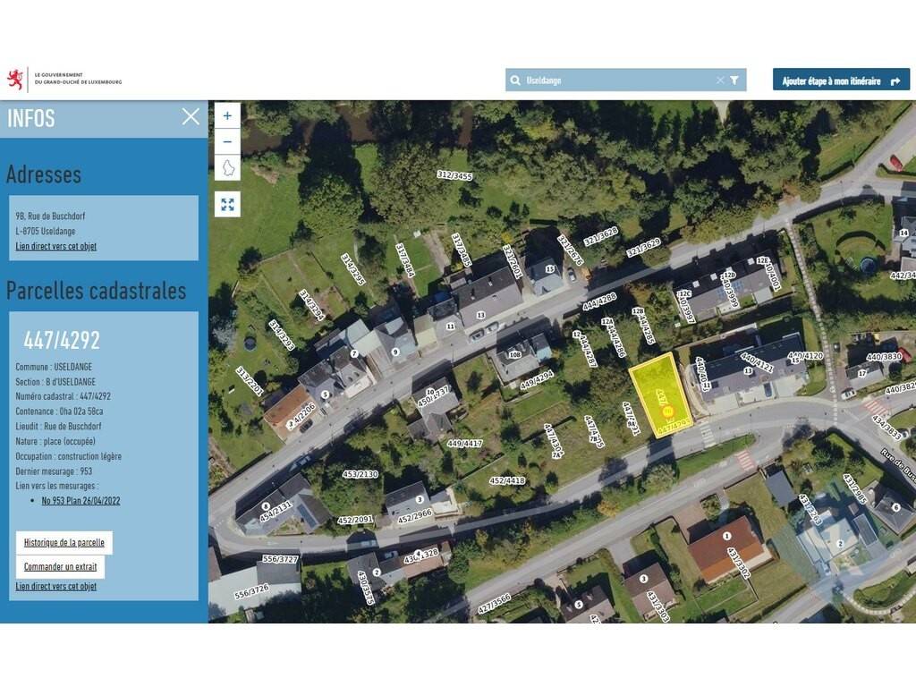Click parcel label 453/2130 on map
This screenshot has width=916, height=687.
pos(360,474)
